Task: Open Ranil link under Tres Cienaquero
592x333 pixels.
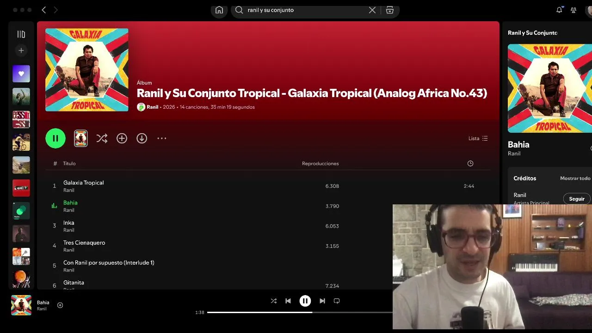Action: coord(69,250)
